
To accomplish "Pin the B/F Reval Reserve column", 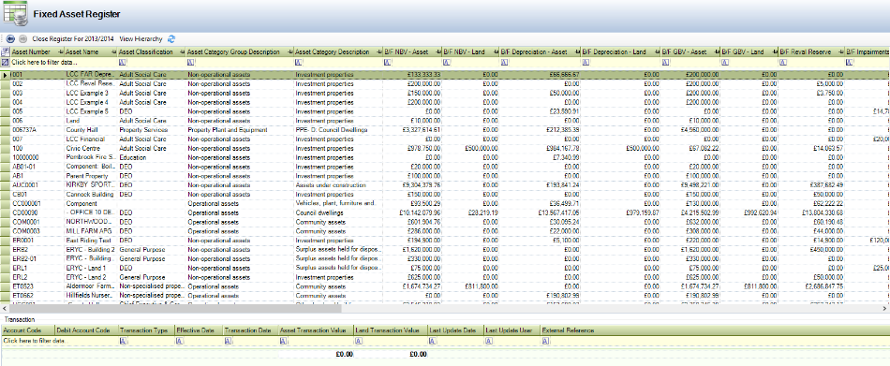I will (x=840, y=52).
